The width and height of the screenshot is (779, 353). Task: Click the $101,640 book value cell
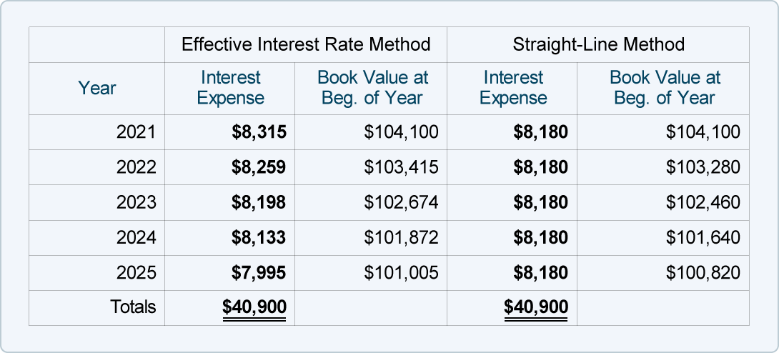tap(703, 237)
